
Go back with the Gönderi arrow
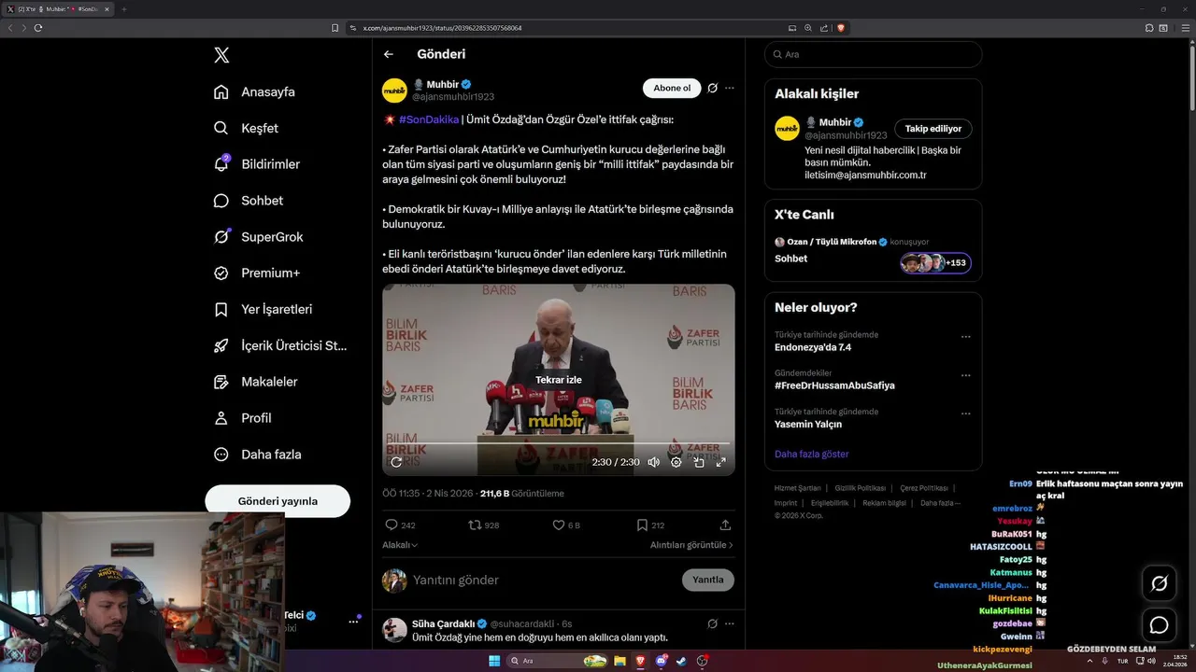point(389,54)
